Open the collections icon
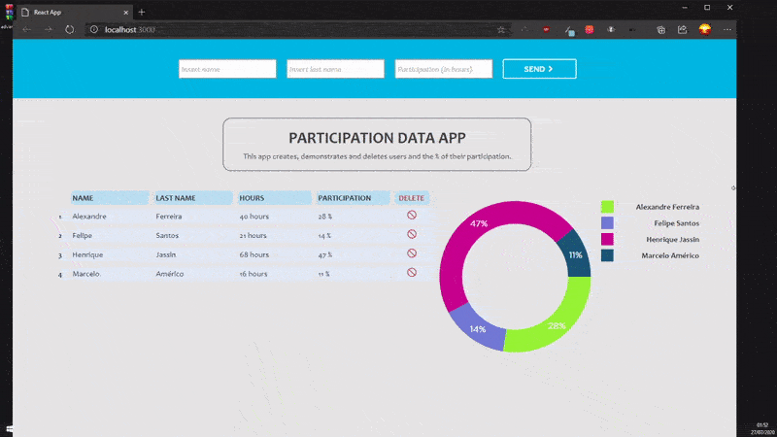This screenshot has height=437, width=777. (x=661, y=30)
